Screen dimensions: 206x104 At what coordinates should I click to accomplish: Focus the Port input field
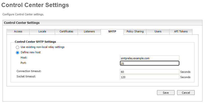point(150,64)
